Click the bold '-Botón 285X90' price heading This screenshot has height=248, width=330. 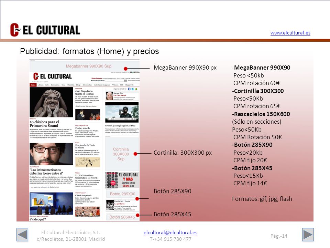[x=252, y=145]
